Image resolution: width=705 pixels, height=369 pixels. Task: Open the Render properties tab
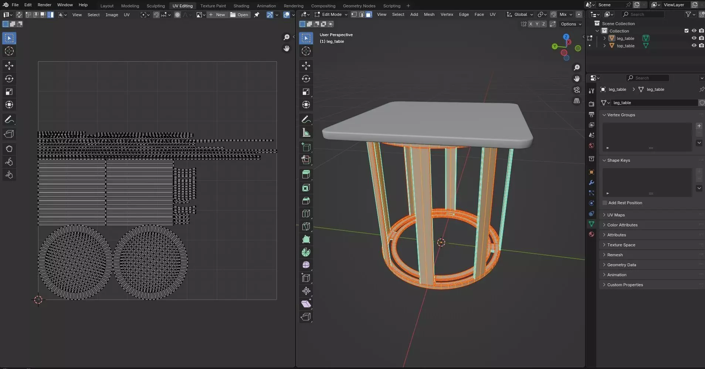(x=592, y=104)
